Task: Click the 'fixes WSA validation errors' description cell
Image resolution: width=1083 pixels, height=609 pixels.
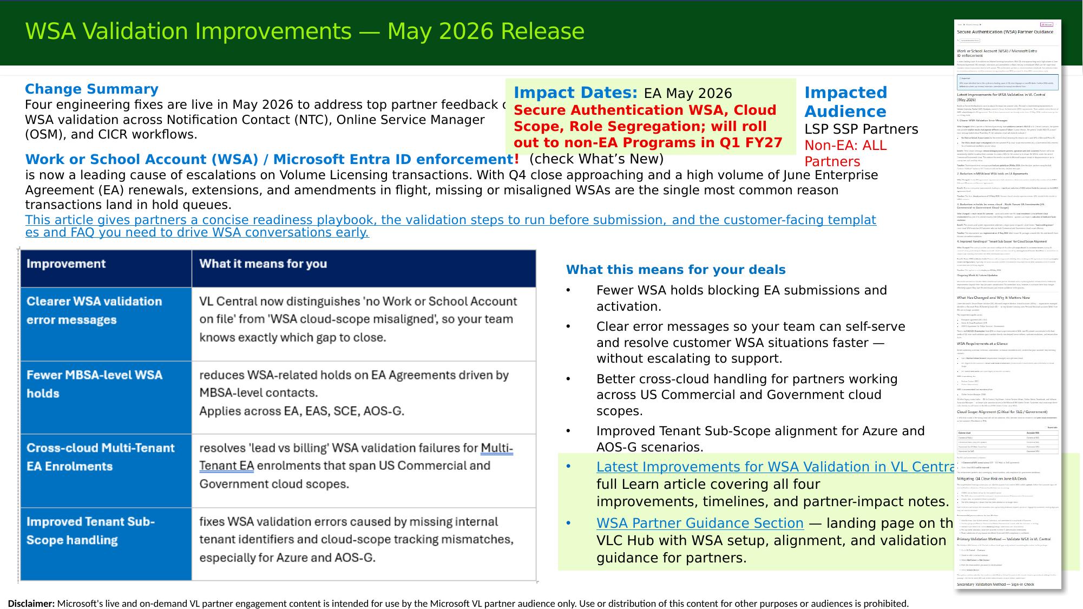Action: pos(364,544)
